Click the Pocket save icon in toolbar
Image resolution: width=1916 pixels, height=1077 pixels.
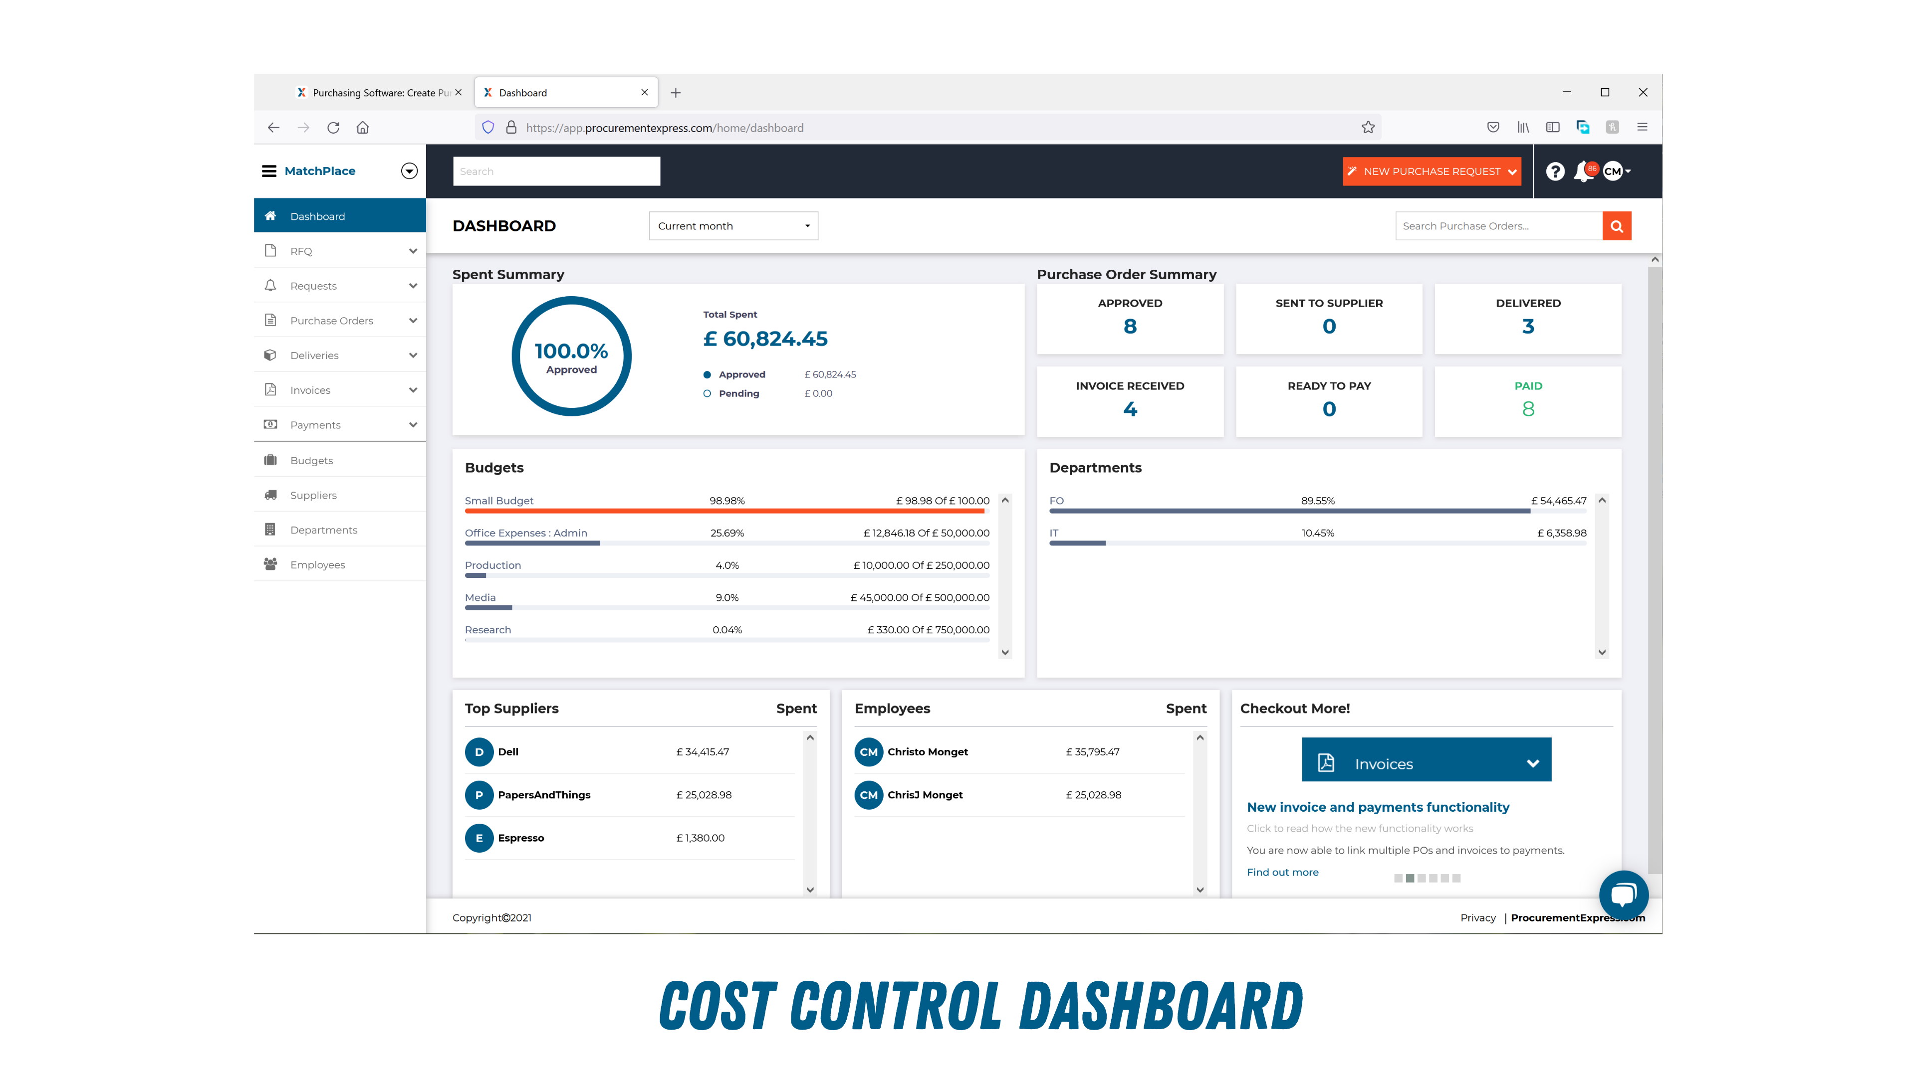[x=1493, y=127]
